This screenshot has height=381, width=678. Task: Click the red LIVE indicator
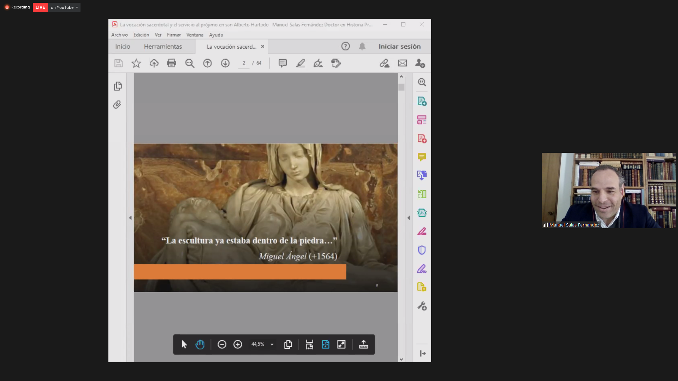pyautogui.click(x=40, y=7)
